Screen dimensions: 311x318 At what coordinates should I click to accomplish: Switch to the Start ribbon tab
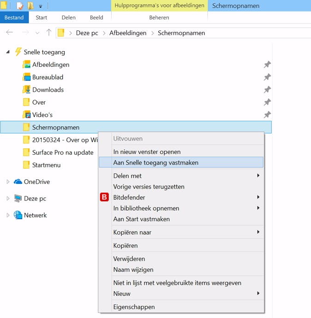(x=41, y=18)
